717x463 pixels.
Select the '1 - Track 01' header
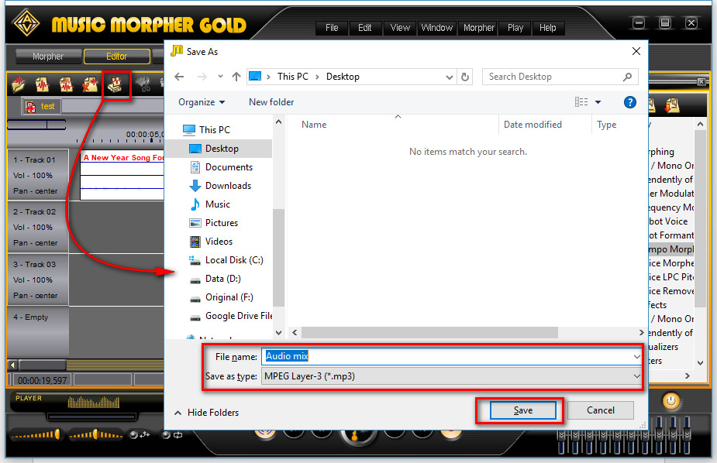(x=34, y=159)
